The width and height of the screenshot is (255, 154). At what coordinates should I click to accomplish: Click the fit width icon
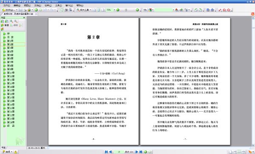click(102, 10)
